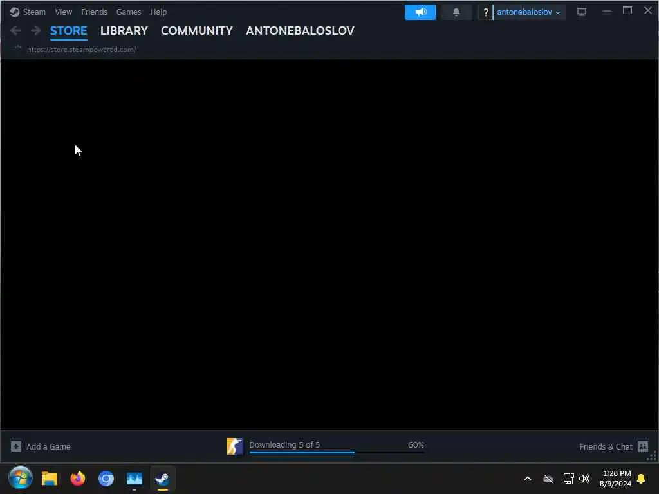
Task: Click the download progress bar
Action: pyautogui.click(x=337, y=452)
